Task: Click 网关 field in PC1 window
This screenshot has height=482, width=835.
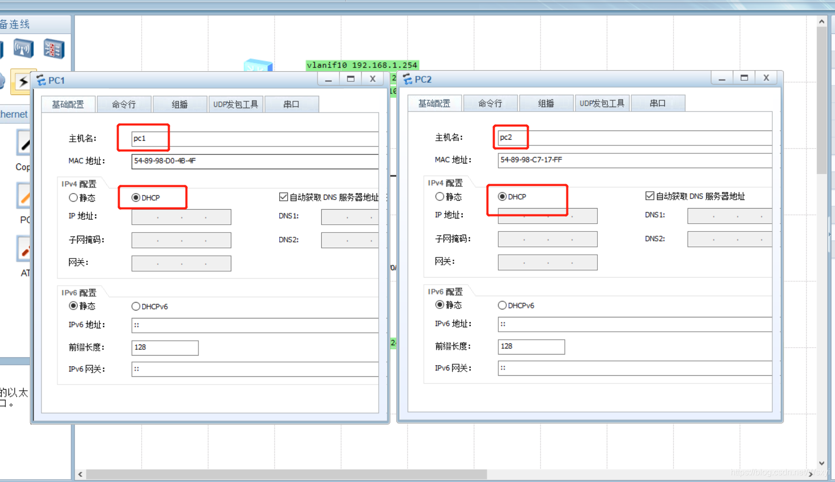Action: pos(181,263)
